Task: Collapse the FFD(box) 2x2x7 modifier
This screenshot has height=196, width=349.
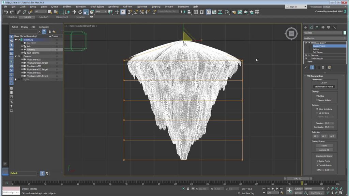Action: tap(309, 43)
